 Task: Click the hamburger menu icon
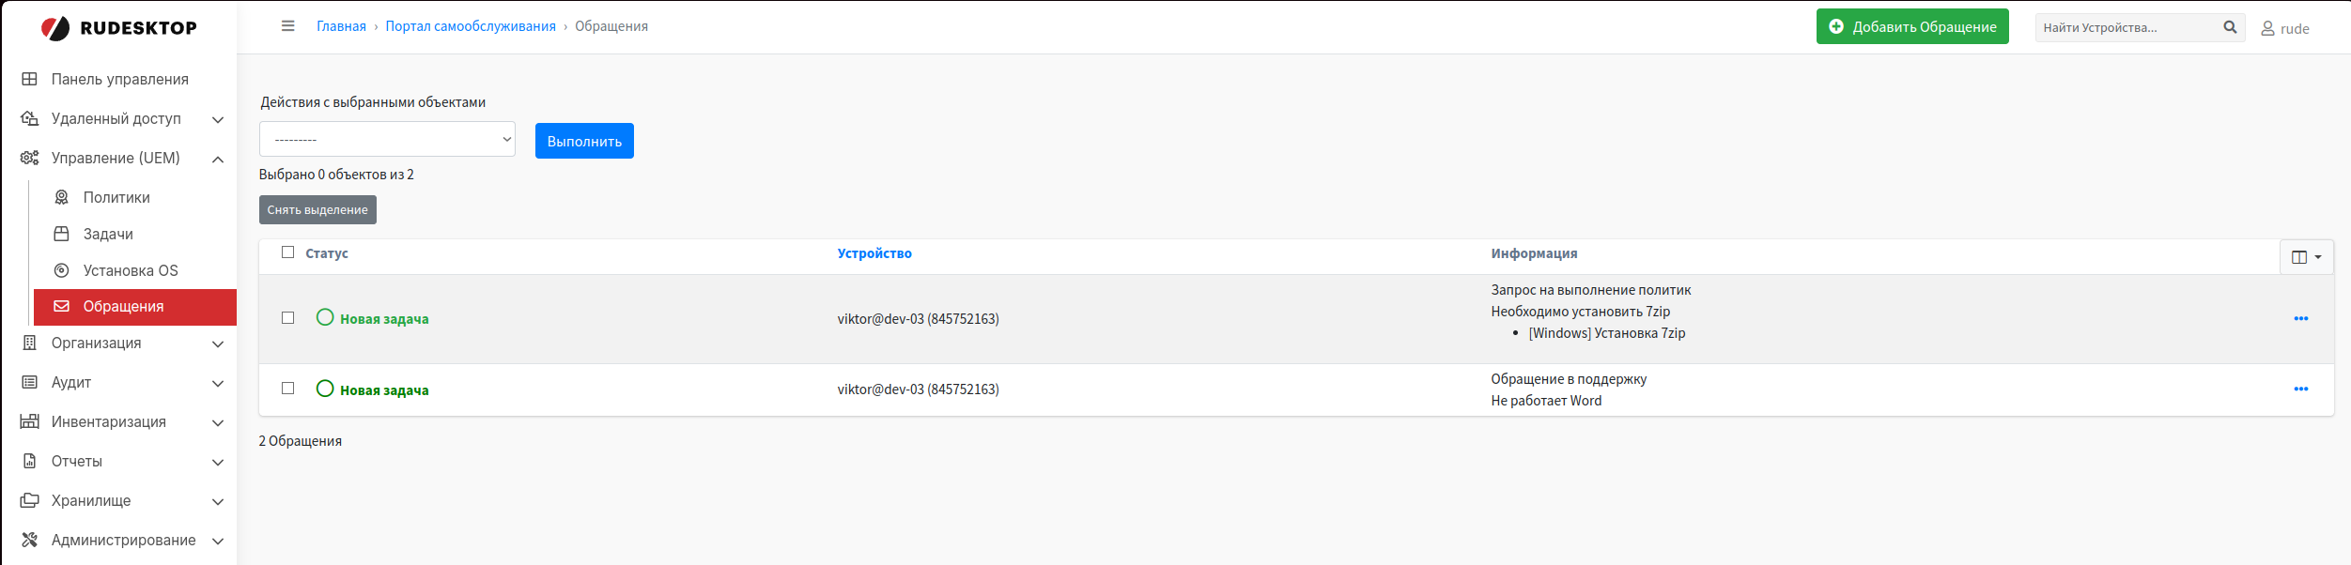pos(288,26)
